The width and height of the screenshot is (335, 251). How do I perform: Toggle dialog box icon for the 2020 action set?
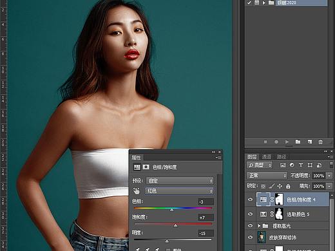256,3
